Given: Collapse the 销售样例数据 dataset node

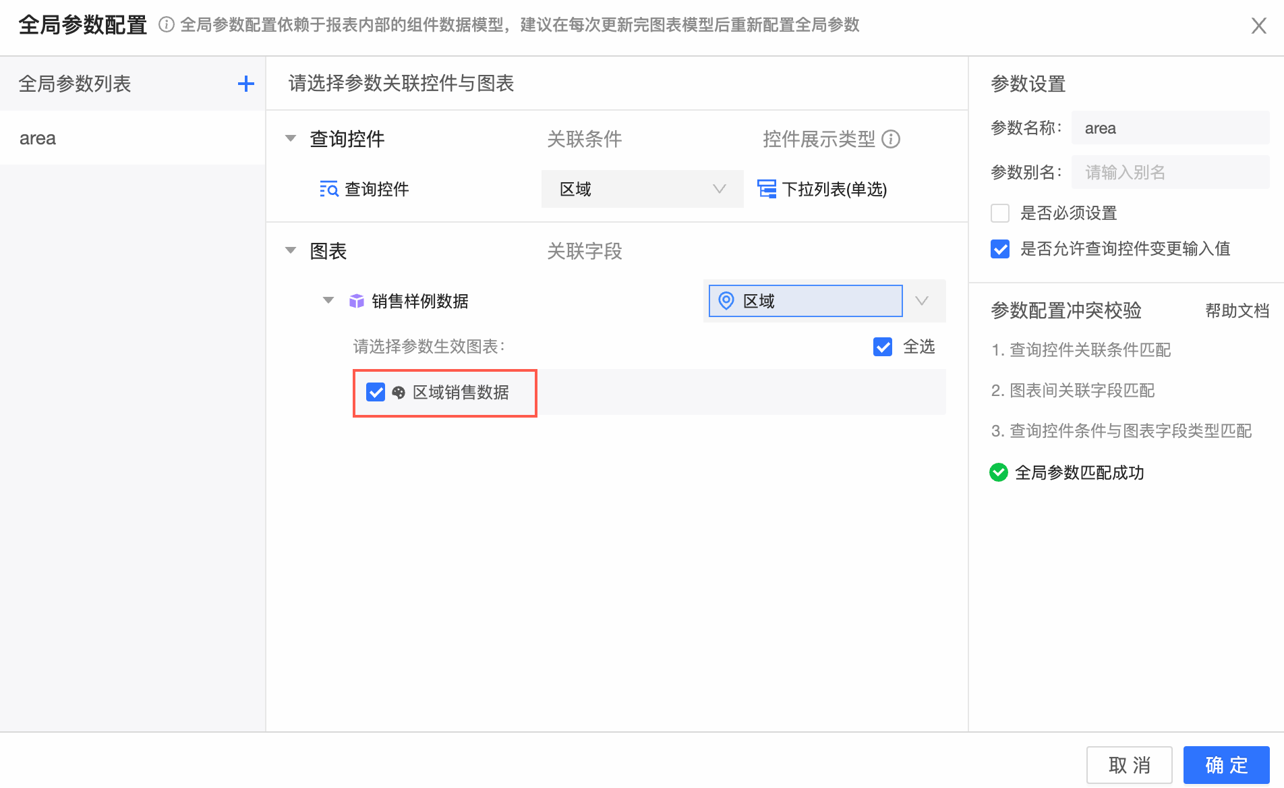Looking at the screenshot, I should [328, 301].
